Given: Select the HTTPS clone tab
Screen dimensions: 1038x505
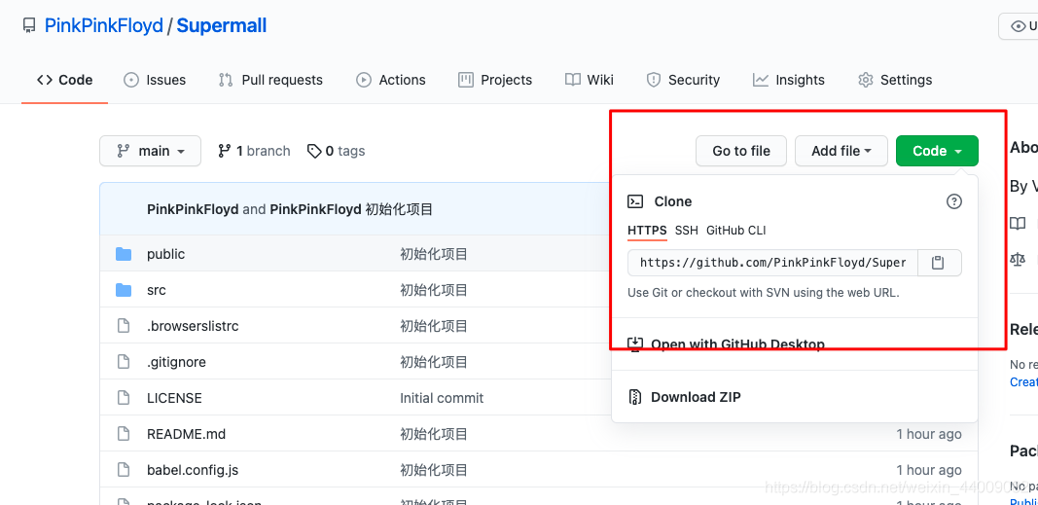Looking at the screenshot, I should [x=647, y=231].
